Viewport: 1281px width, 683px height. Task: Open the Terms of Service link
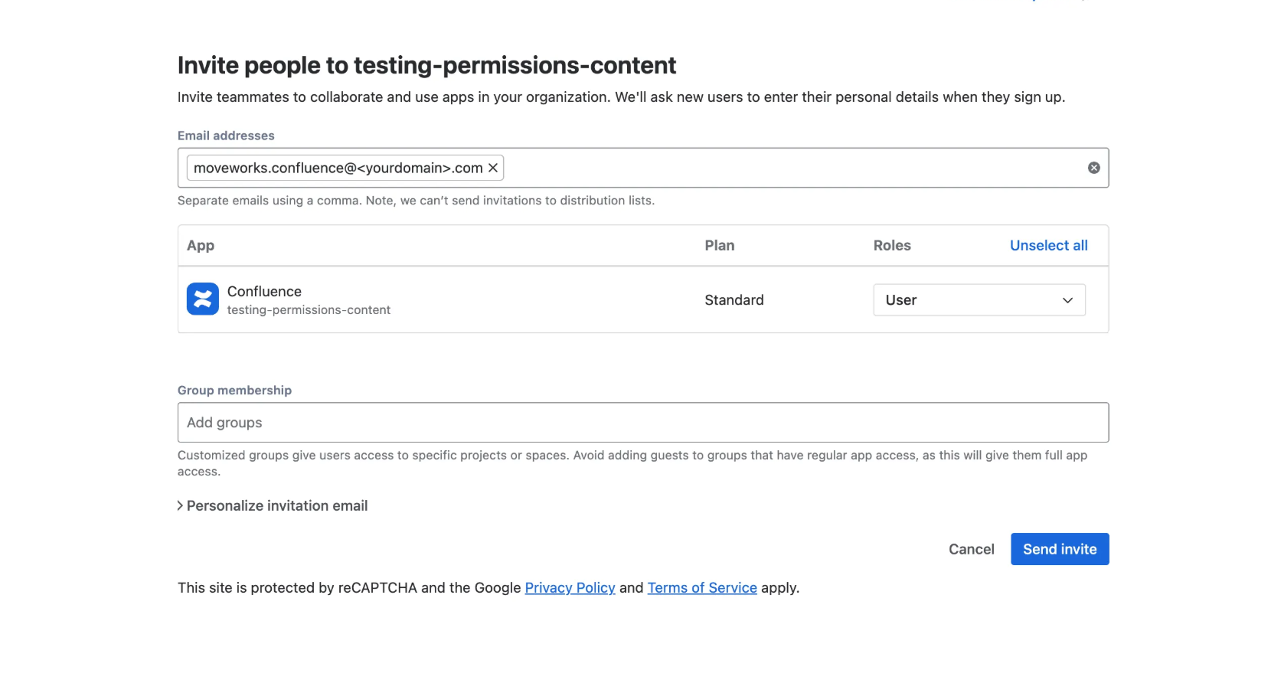701,588
